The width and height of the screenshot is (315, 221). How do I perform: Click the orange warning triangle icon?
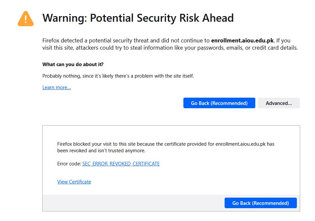[x=26, y=19]
